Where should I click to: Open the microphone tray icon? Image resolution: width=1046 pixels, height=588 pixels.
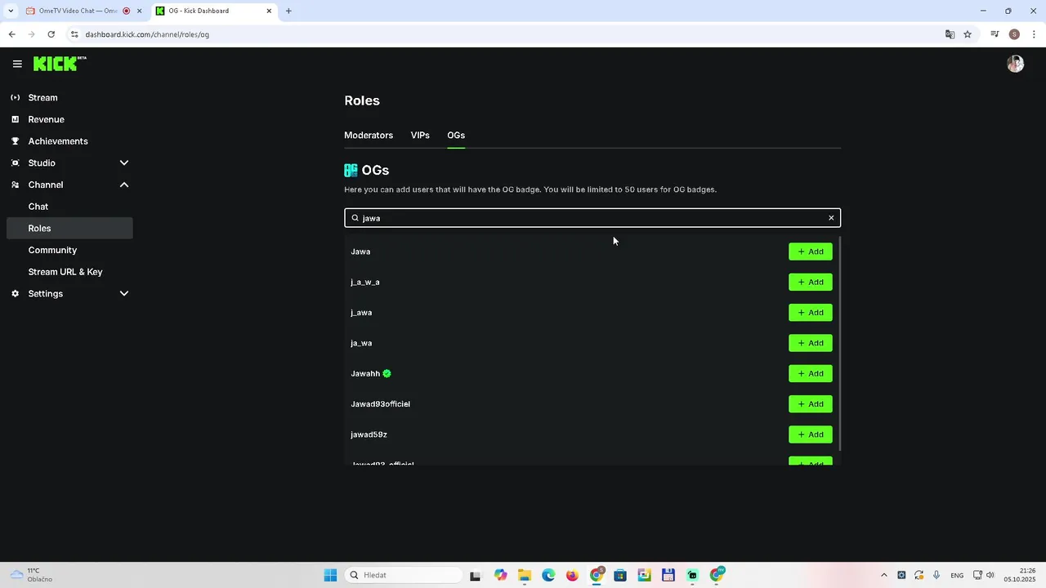tap(936, 575)
